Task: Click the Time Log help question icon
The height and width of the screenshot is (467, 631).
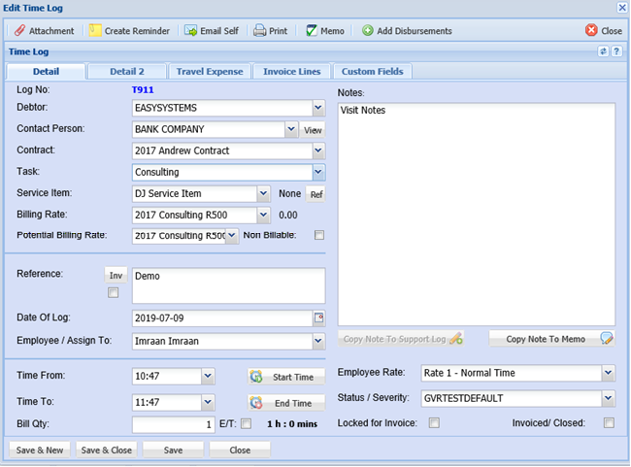Action: pos(616,51)
